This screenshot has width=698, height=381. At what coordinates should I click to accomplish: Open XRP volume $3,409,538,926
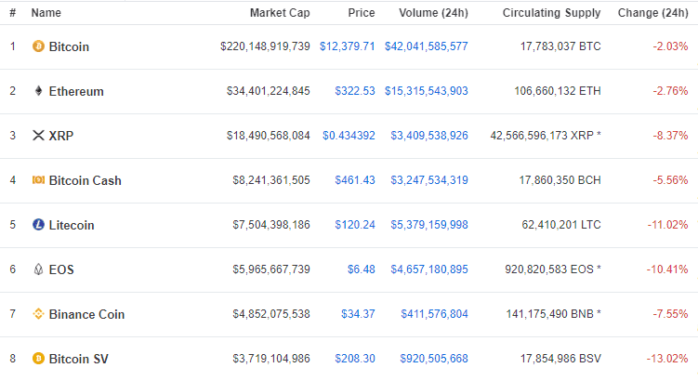tap(429, 136)
